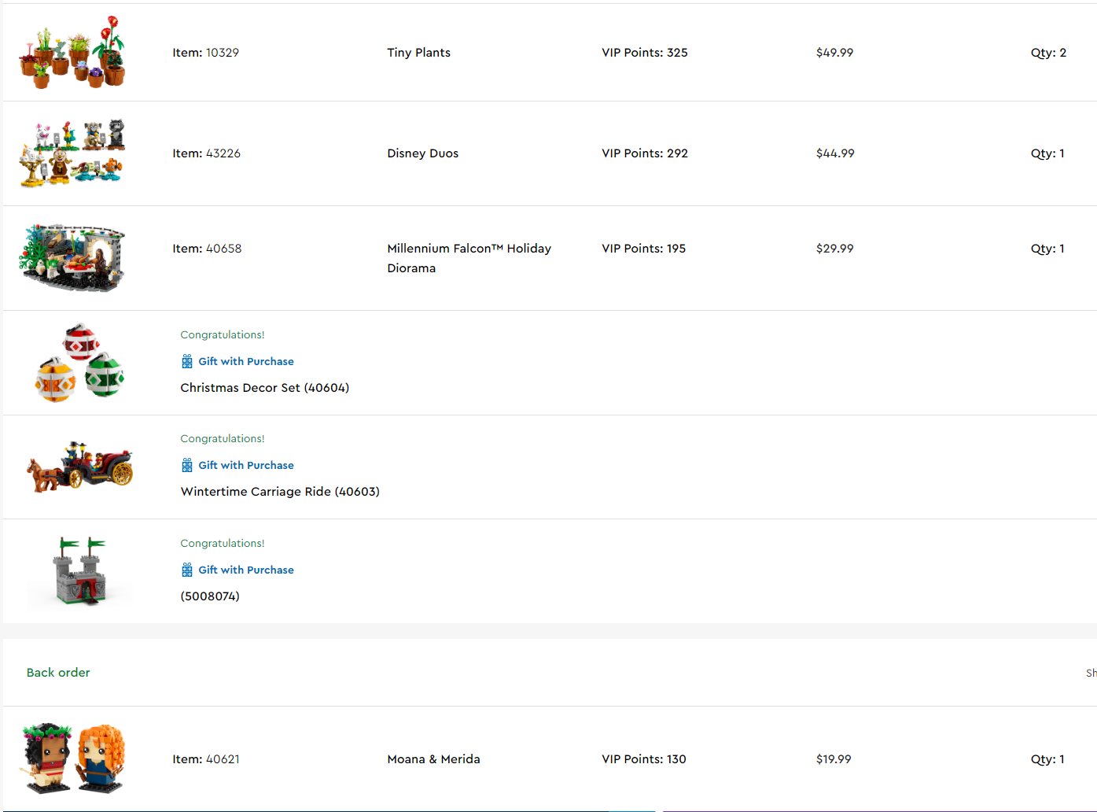Click the $44.99 price
The image size is (1097, 812).
tap(835, 153)
